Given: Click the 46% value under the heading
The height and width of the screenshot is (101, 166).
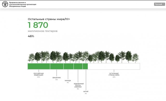Looking at the screenshot, I should [31, 36].
